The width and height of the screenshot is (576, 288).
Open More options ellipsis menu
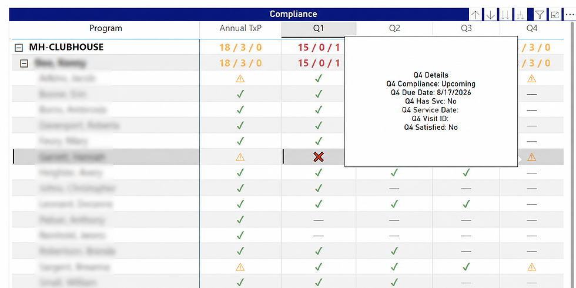click(570, 15)
